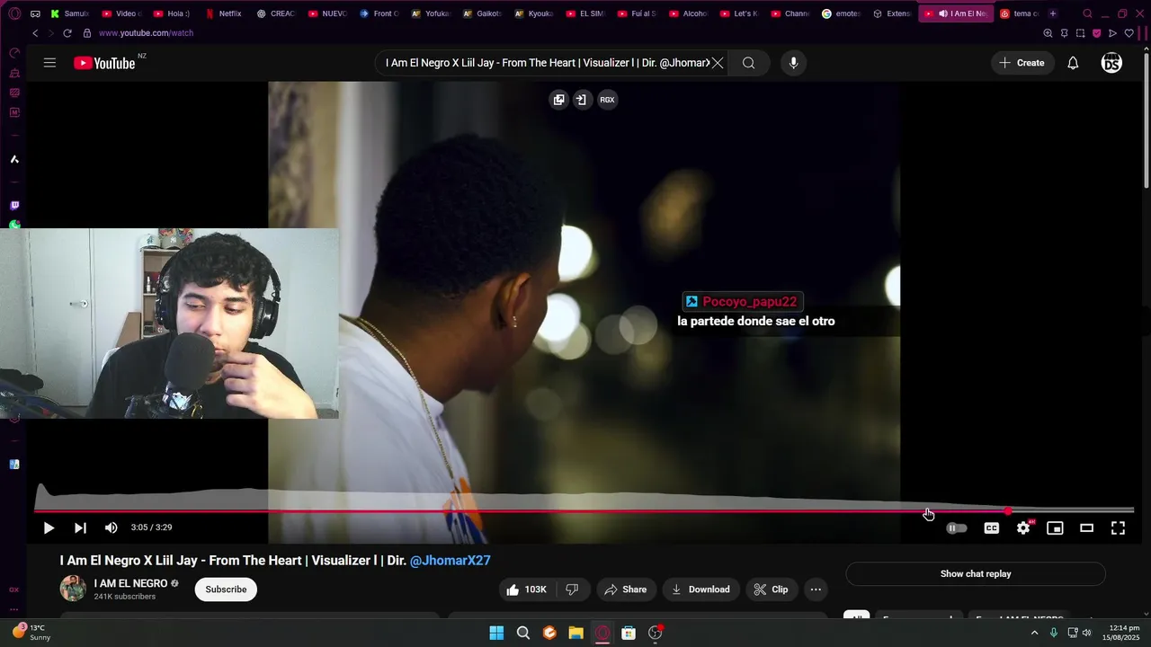Switch to the Front O tab

(x=379, y=13)
